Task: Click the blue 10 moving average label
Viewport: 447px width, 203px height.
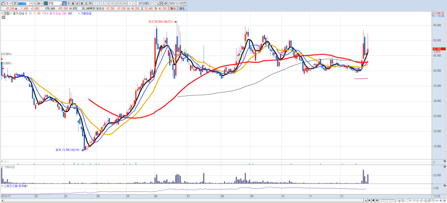Action: pos(30,13)
